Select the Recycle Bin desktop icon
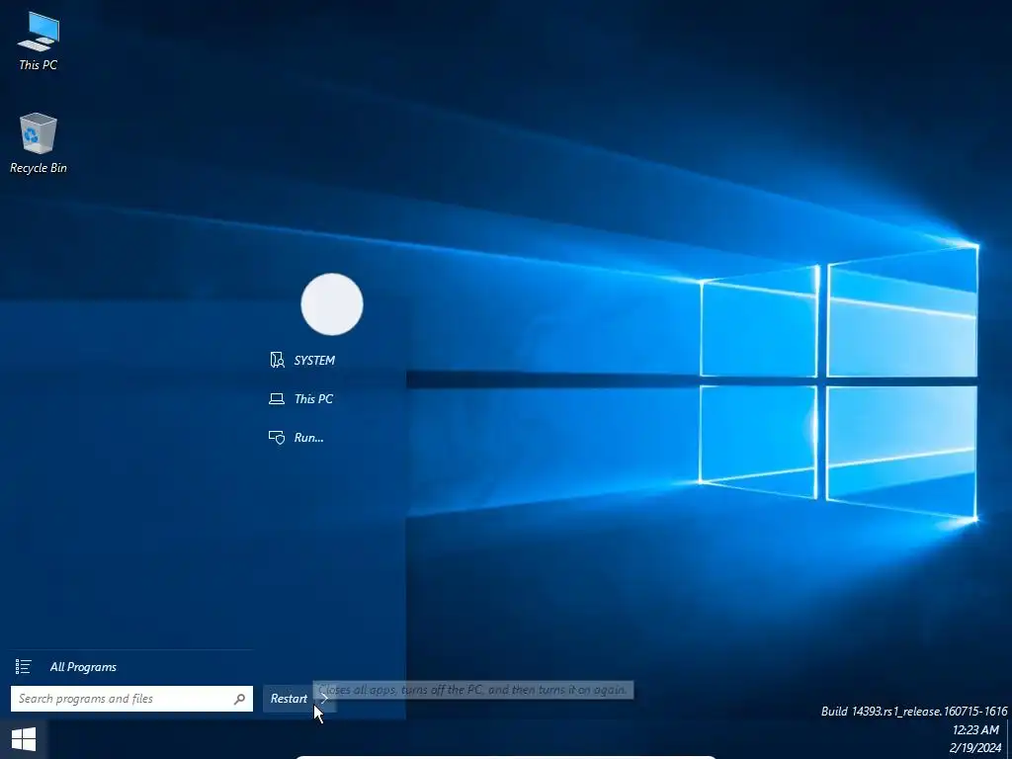Screen dimensions: 1012x759 [x=39, y=143]
